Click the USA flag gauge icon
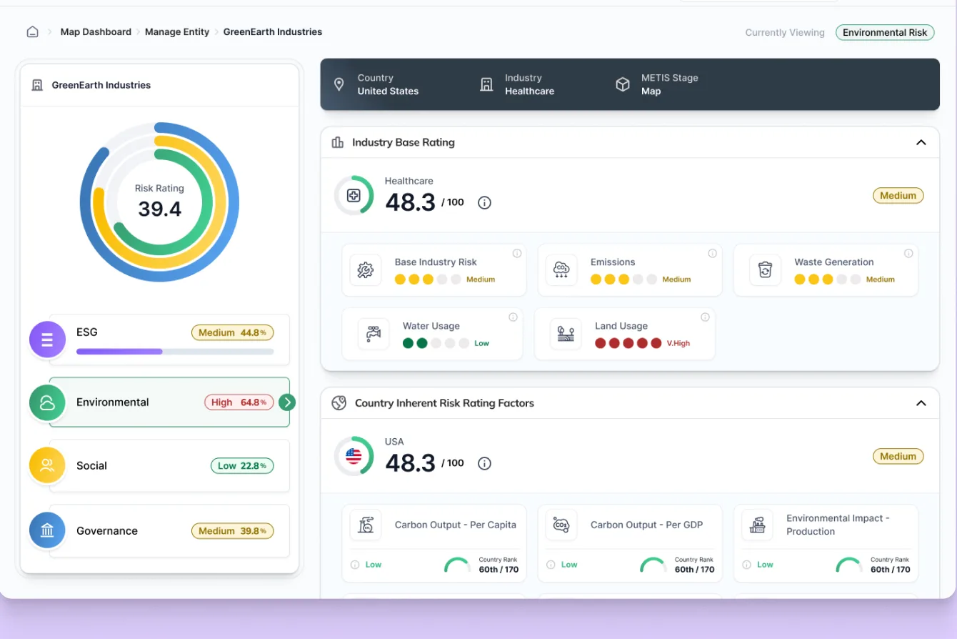 [x=354, y=456]
